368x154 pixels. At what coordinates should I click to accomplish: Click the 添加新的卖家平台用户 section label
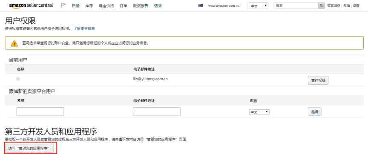click(32, 91)
